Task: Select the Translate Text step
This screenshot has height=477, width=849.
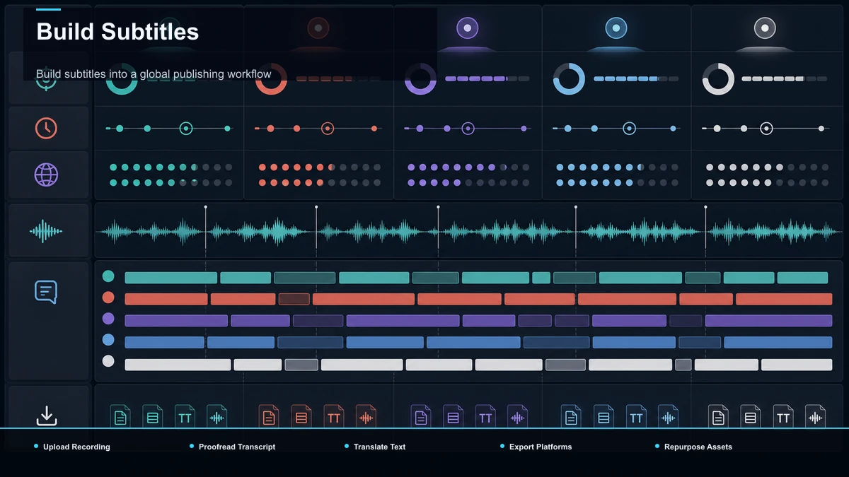Action: [x=379, y=447]
